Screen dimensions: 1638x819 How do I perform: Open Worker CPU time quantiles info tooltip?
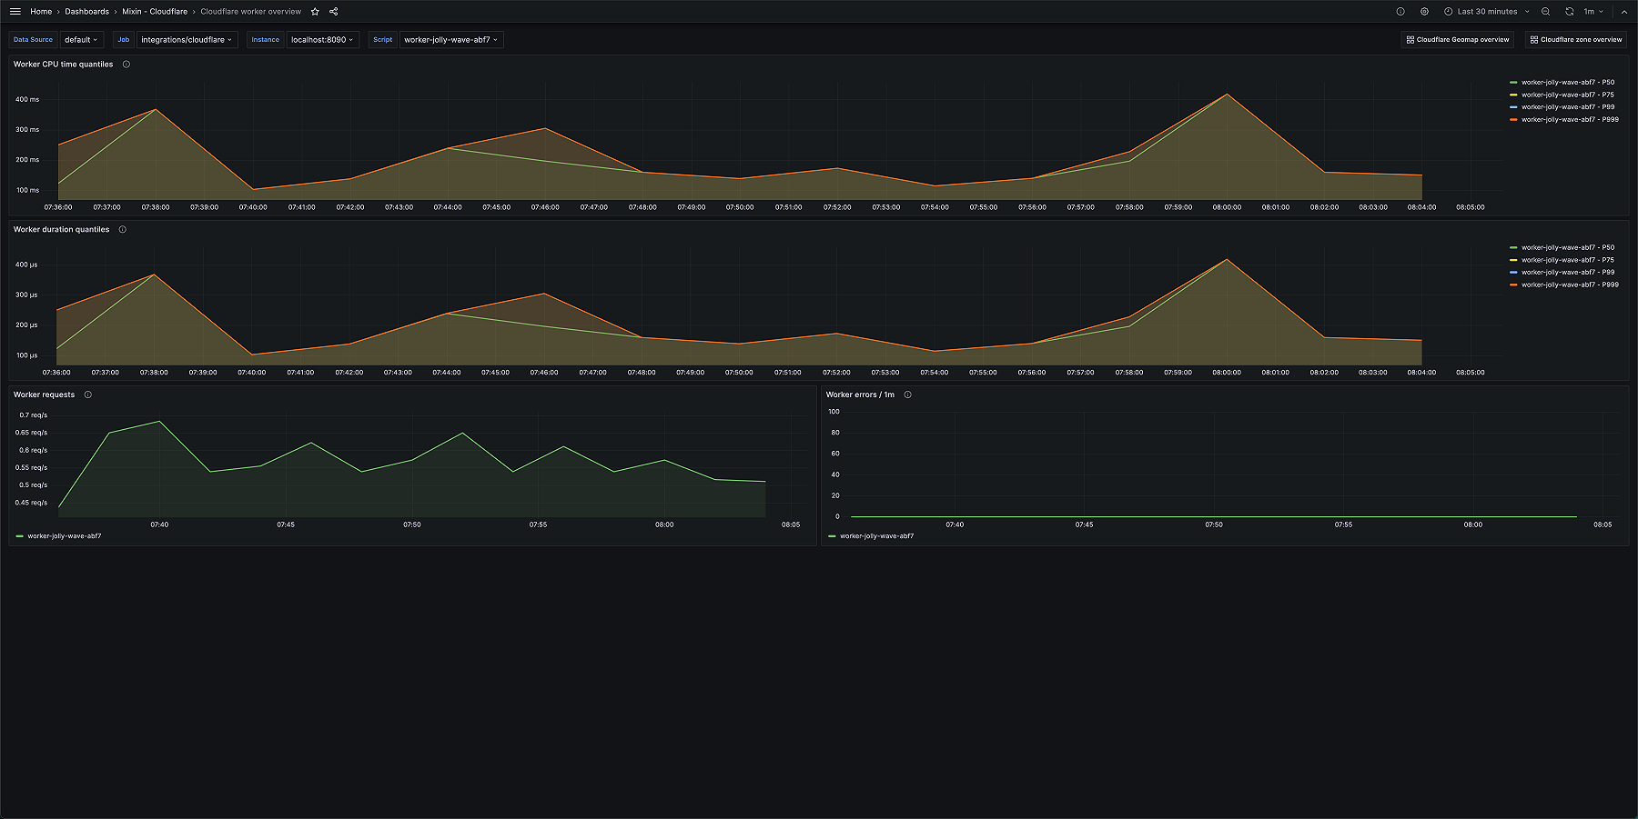(126, 64)
